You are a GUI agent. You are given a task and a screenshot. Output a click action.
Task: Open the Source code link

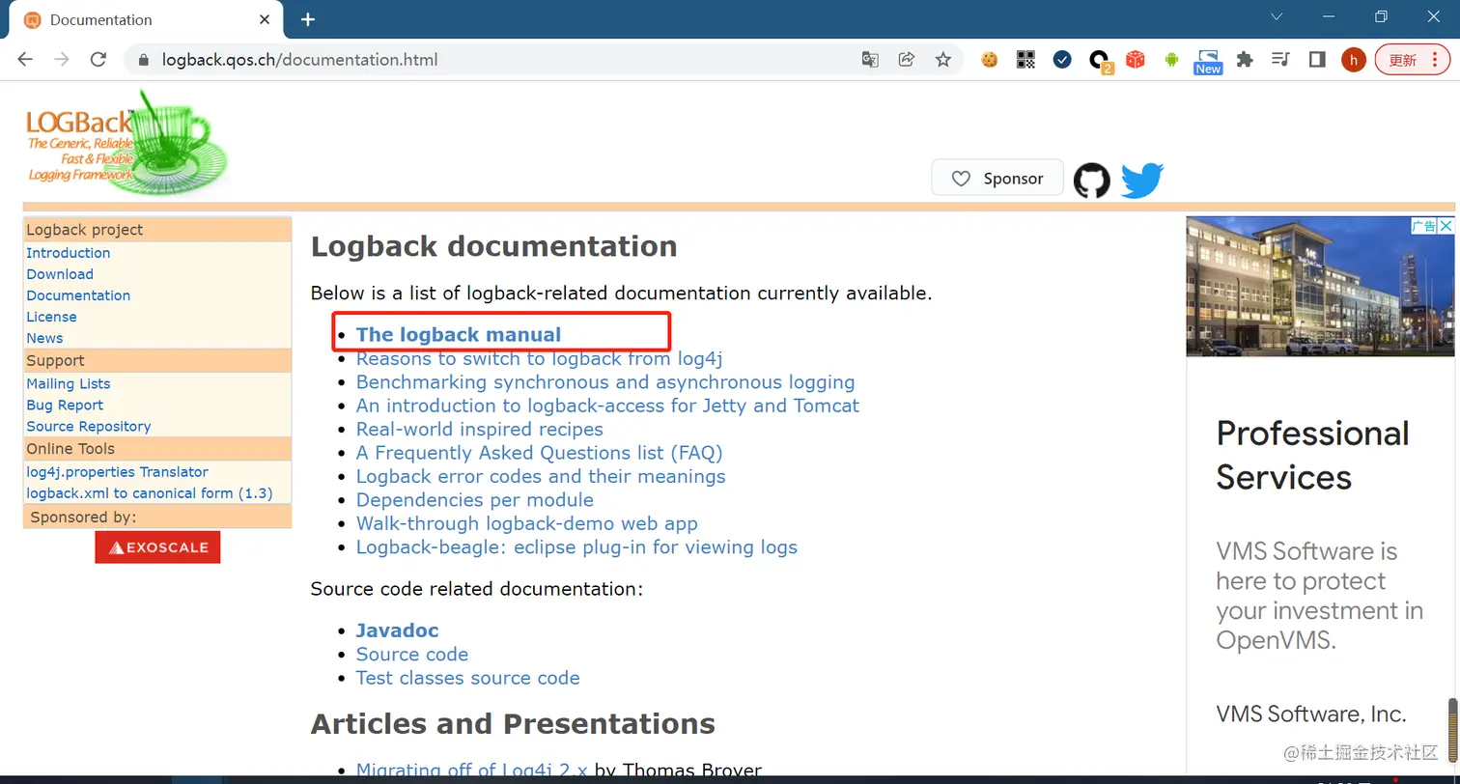coord(412,654)
